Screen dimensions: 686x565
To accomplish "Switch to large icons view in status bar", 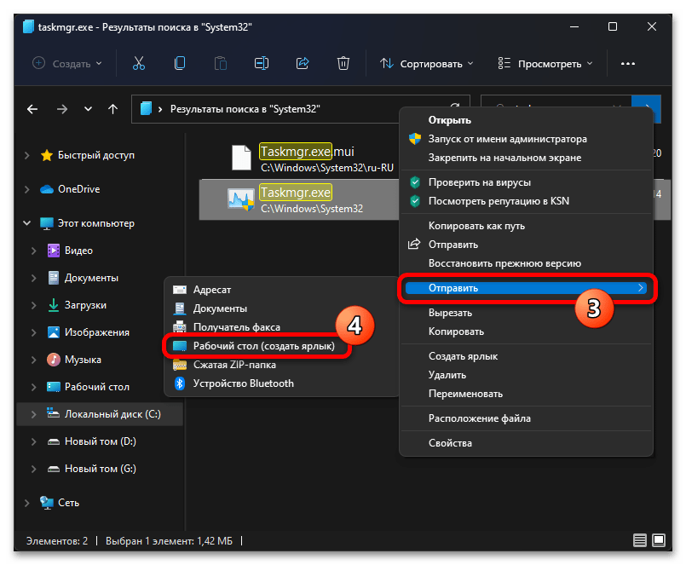I will coord(659,540).
